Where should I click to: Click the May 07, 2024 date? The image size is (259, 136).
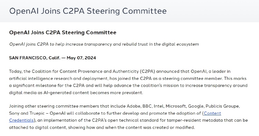click(81, 58)
